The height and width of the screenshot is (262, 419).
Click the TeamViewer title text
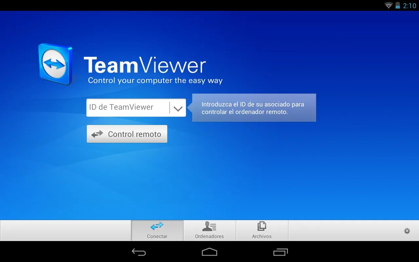145,65
